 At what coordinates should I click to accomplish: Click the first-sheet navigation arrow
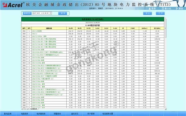[22, 109]
